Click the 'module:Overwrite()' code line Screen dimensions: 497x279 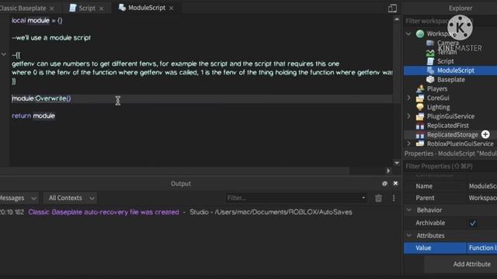(x=41, y=98)
